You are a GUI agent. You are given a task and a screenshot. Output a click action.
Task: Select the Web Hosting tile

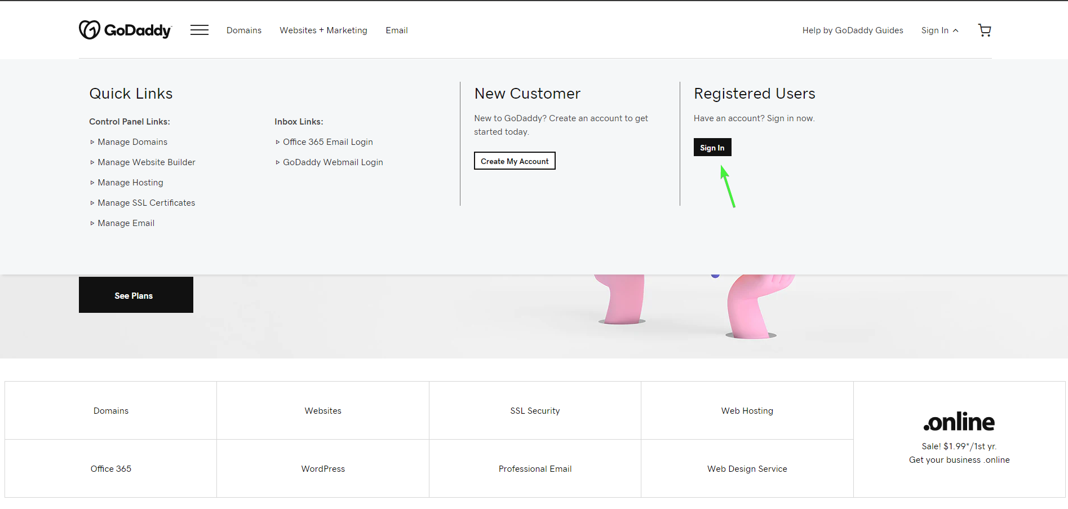747,410
